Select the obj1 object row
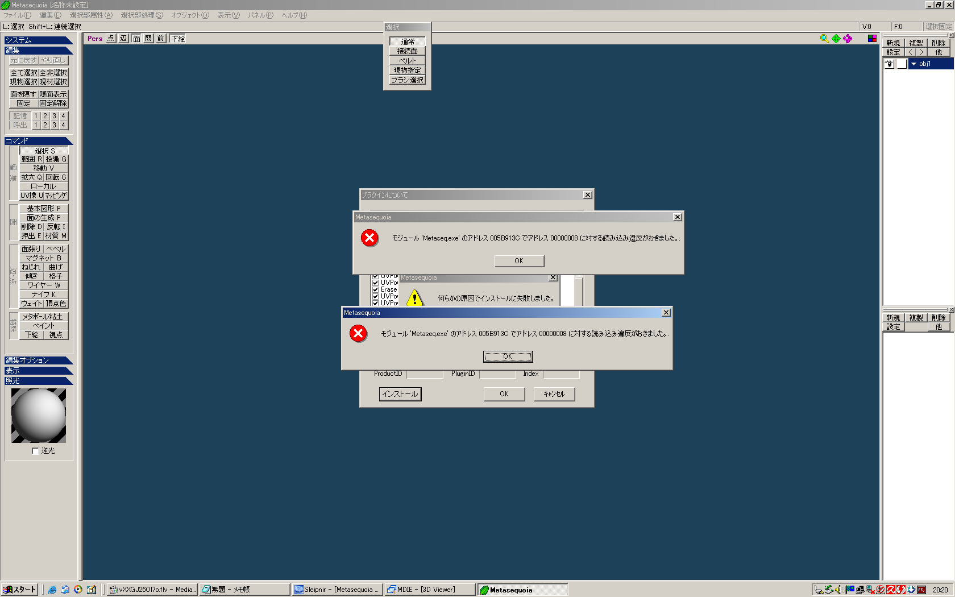The height and width of the screenshot is (597, 955). point(931,64)
